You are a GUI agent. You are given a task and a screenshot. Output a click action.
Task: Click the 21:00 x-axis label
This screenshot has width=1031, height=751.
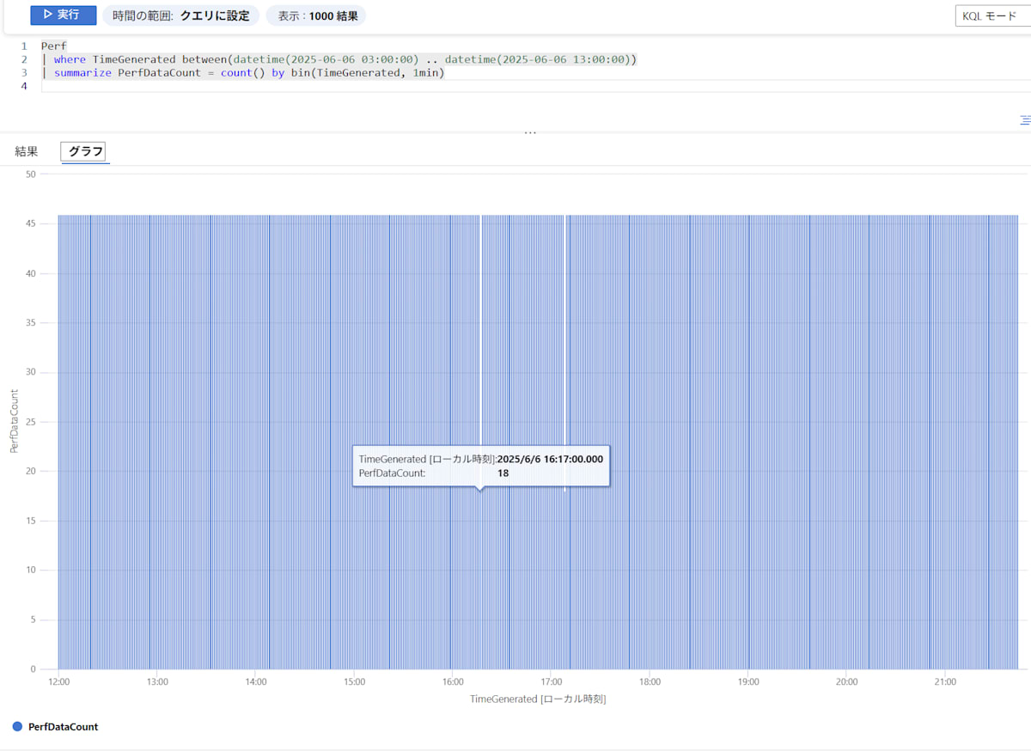pyautogui.click(x=945, y=682)
